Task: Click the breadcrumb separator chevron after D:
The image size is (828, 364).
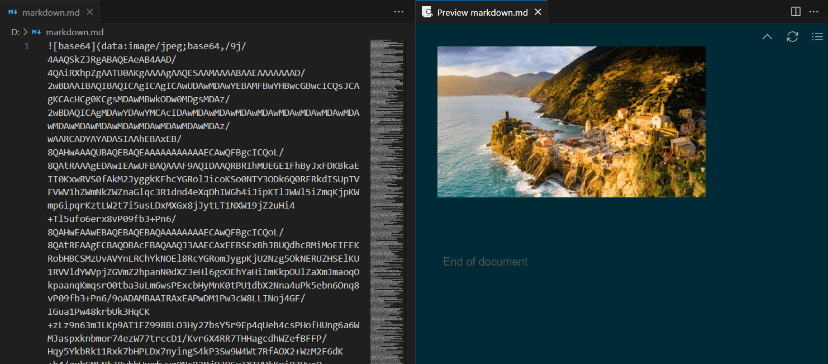Action: (25, 32)
